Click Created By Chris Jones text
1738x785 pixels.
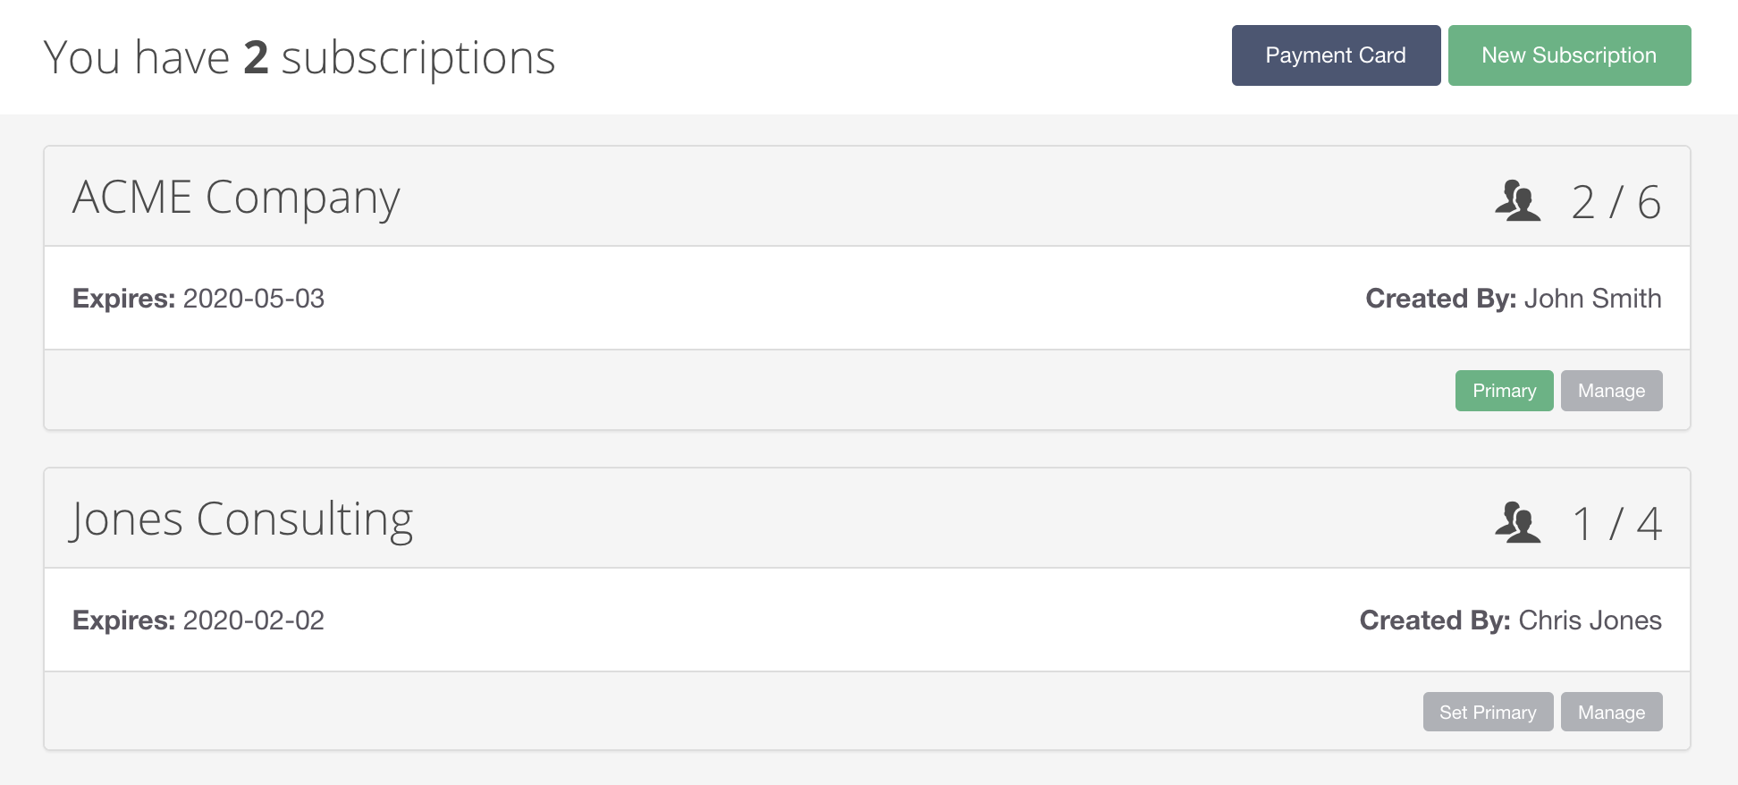(x=1511, y=620)
